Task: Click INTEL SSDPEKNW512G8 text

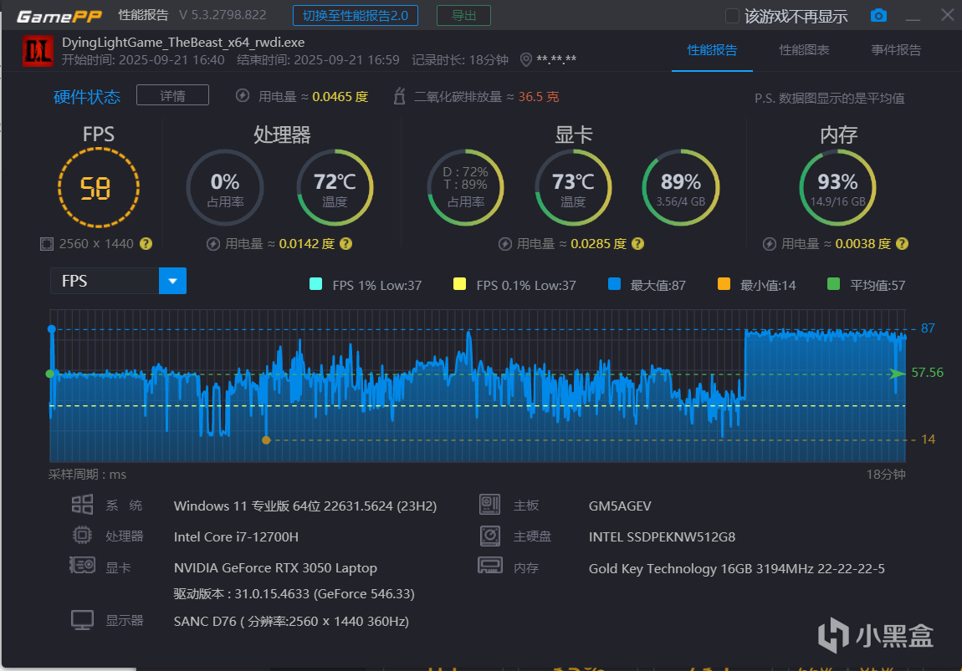Action: (x=662, y=536)
